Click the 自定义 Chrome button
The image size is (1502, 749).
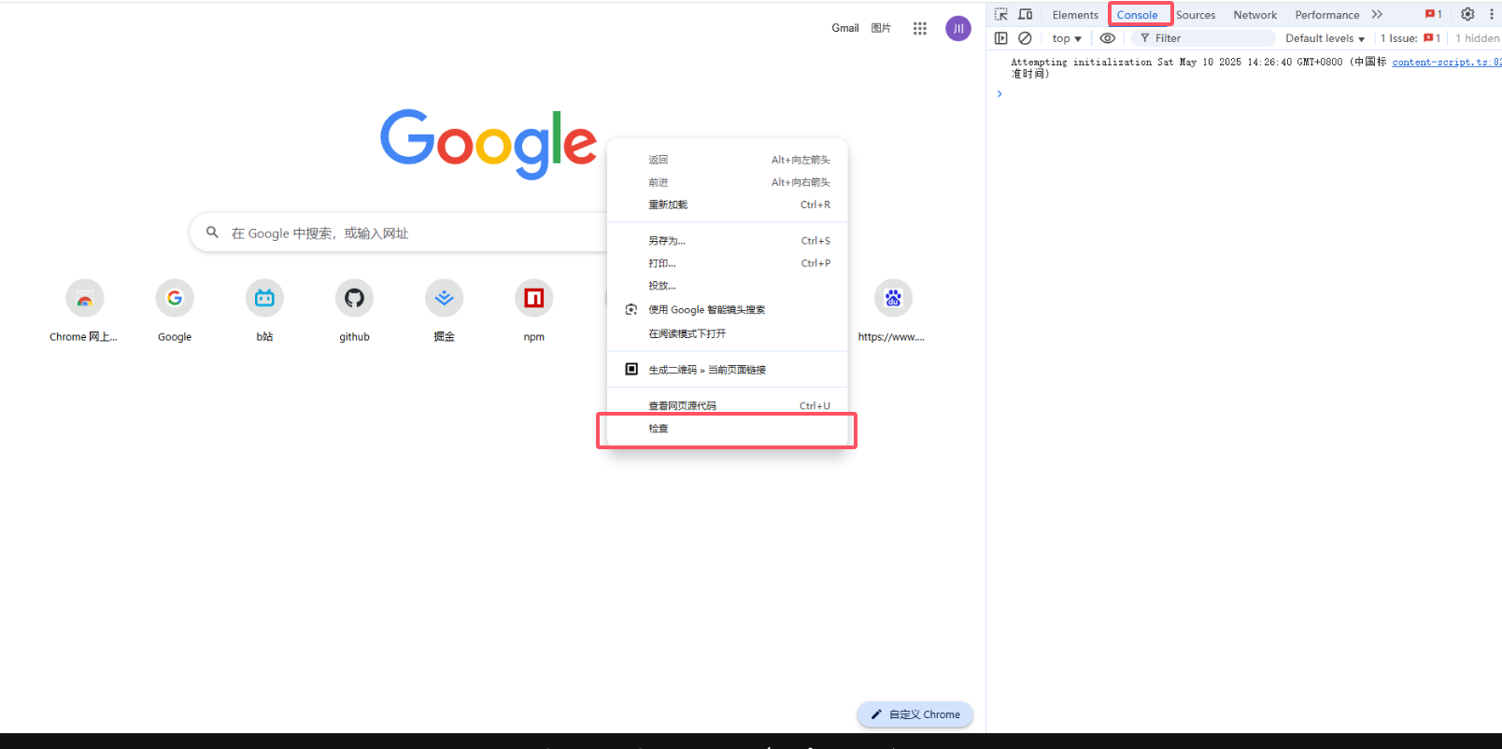(x=915, y=714)
